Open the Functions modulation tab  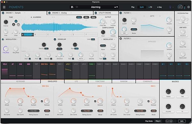pyautogui.click(x=100, y=81)
